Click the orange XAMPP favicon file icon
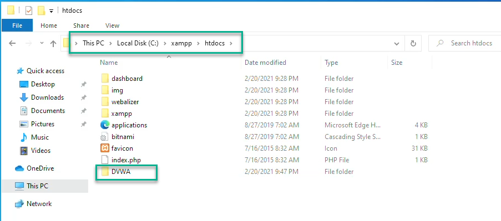The image size is (501, 221). pos(105,148)
